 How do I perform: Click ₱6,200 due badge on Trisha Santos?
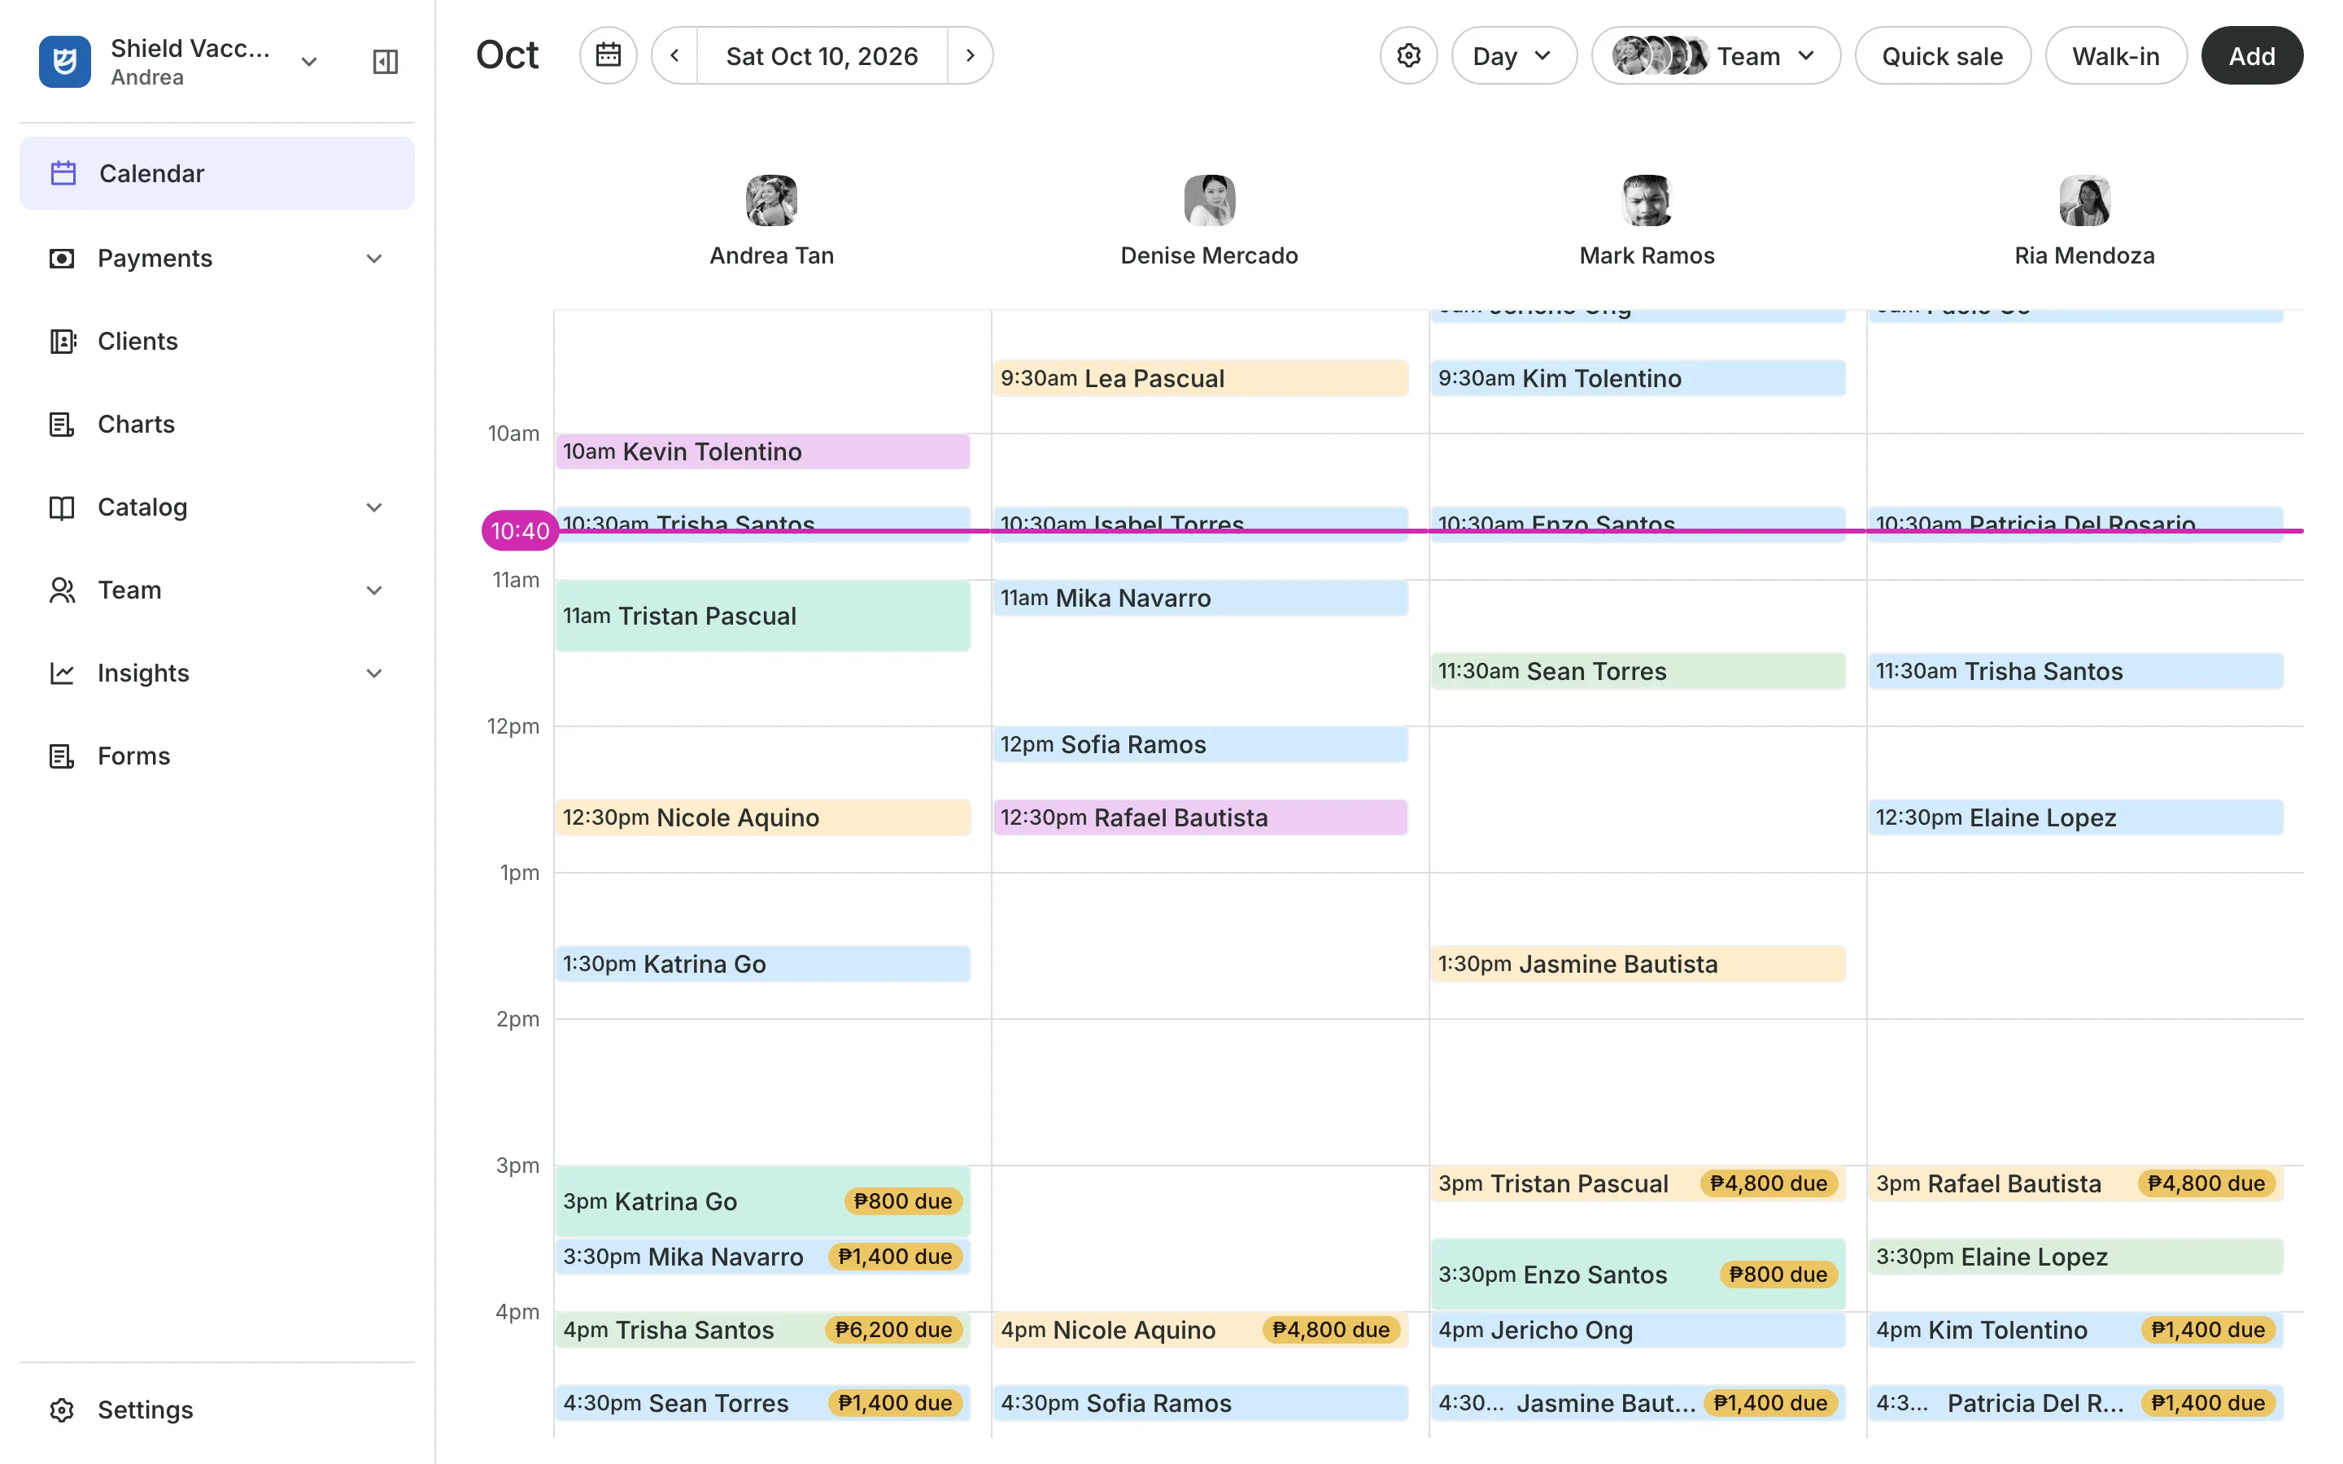click(x=893, y=1331)
